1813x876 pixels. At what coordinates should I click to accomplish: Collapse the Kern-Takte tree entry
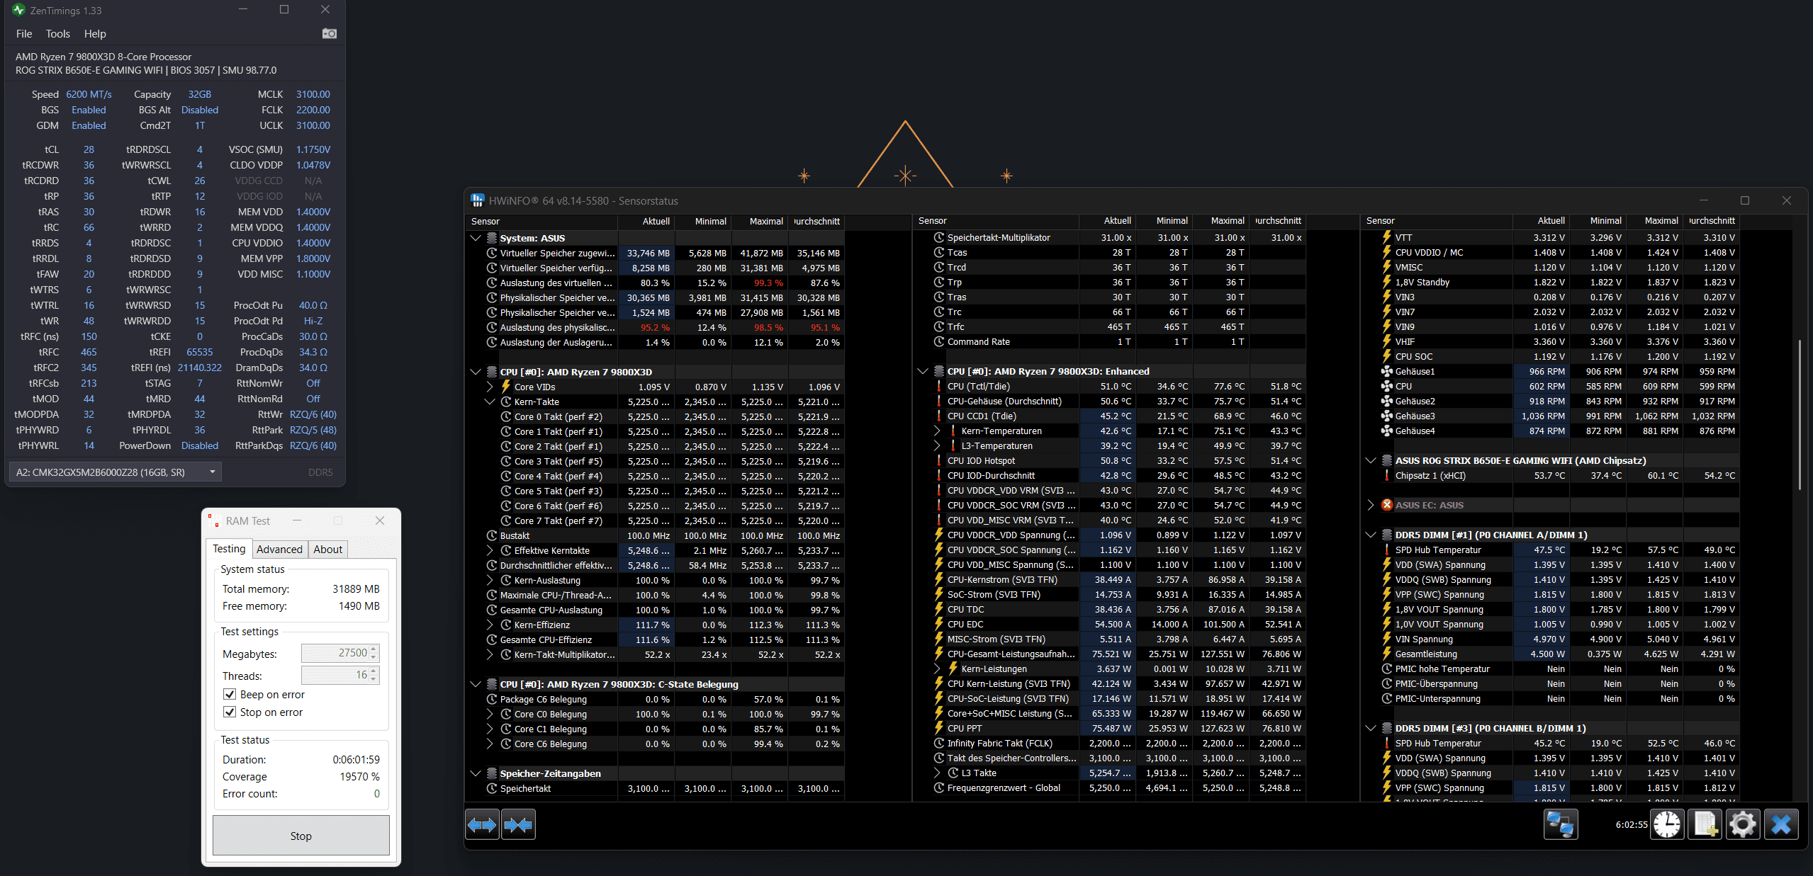(x=490, y=402)
